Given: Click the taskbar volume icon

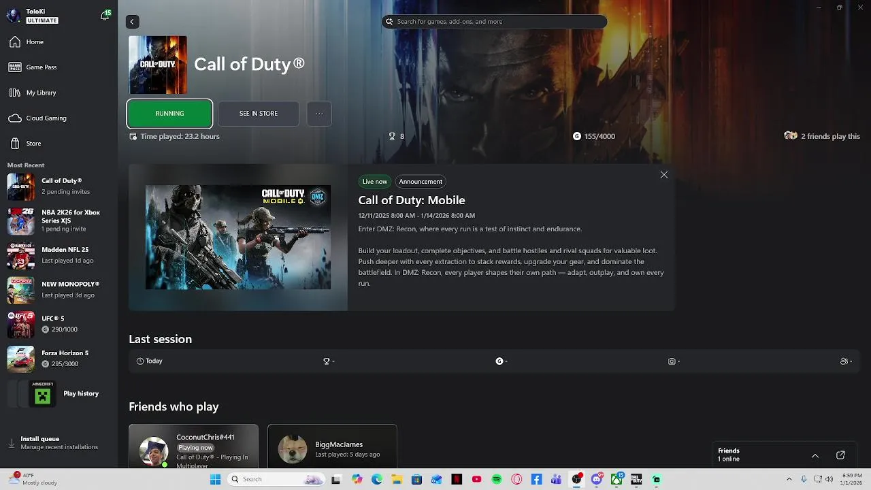Looking at the screenshot, I should point(829,479).
